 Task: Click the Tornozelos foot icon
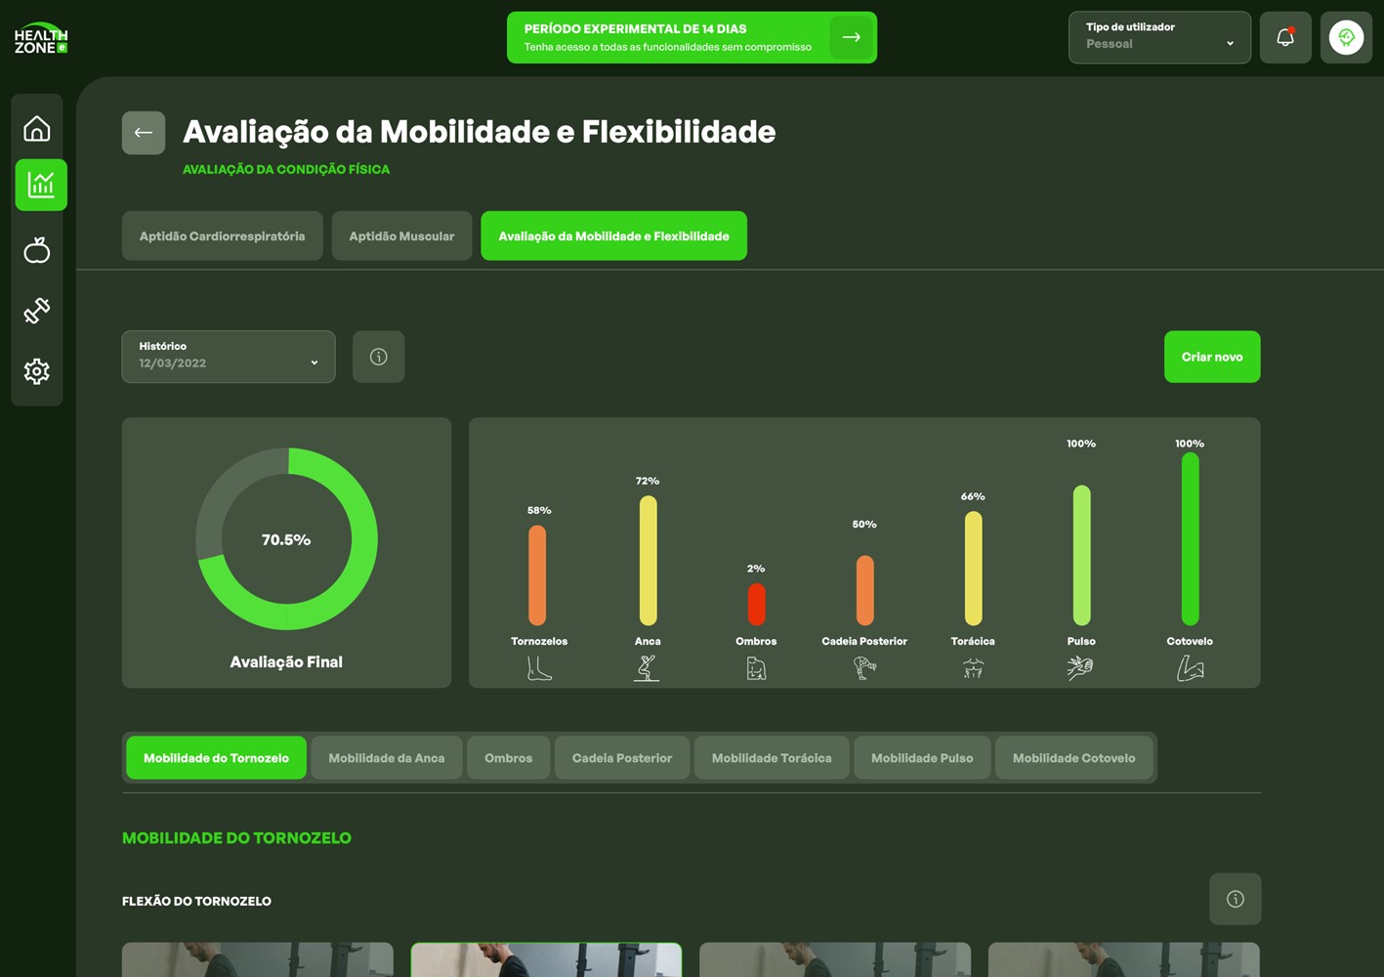pyautogui.click(x=539, y=668)
